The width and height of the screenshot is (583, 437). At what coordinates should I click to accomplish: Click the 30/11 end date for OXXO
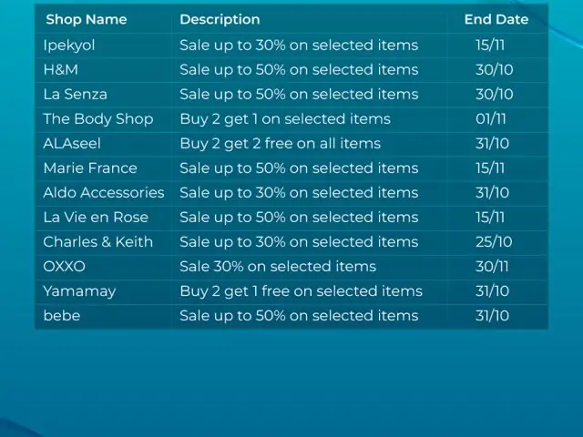(x=492, y=267)
